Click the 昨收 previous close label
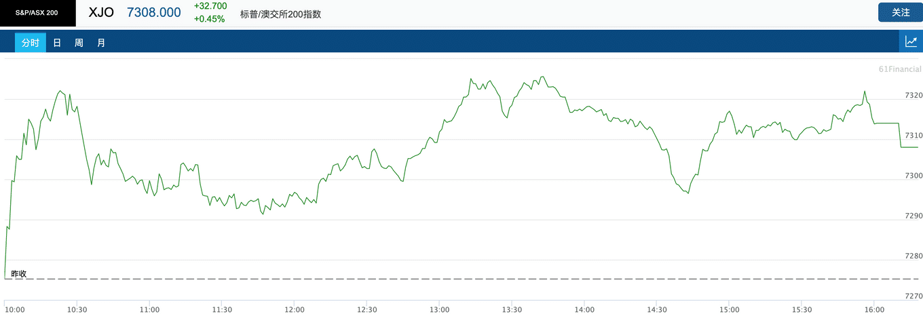 coord(19,274)
